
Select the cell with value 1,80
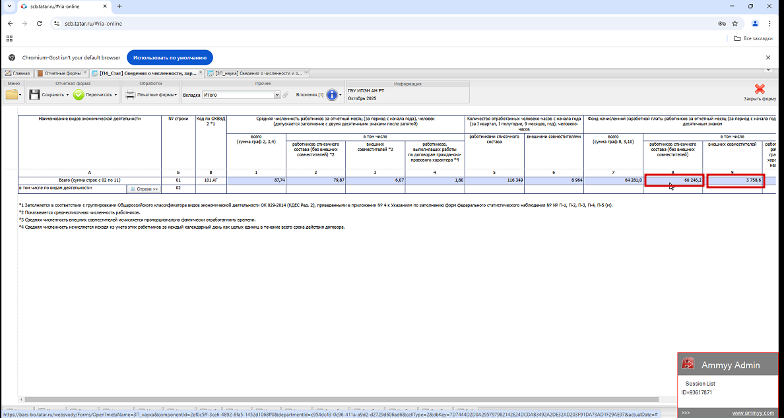(435, 180)
